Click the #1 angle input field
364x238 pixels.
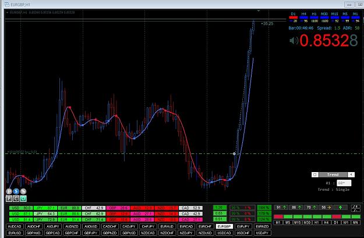click(344, 183)
